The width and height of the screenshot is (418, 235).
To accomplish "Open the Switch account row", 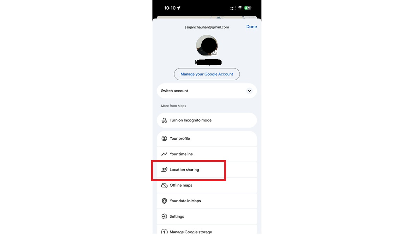I will pos(207,91).
